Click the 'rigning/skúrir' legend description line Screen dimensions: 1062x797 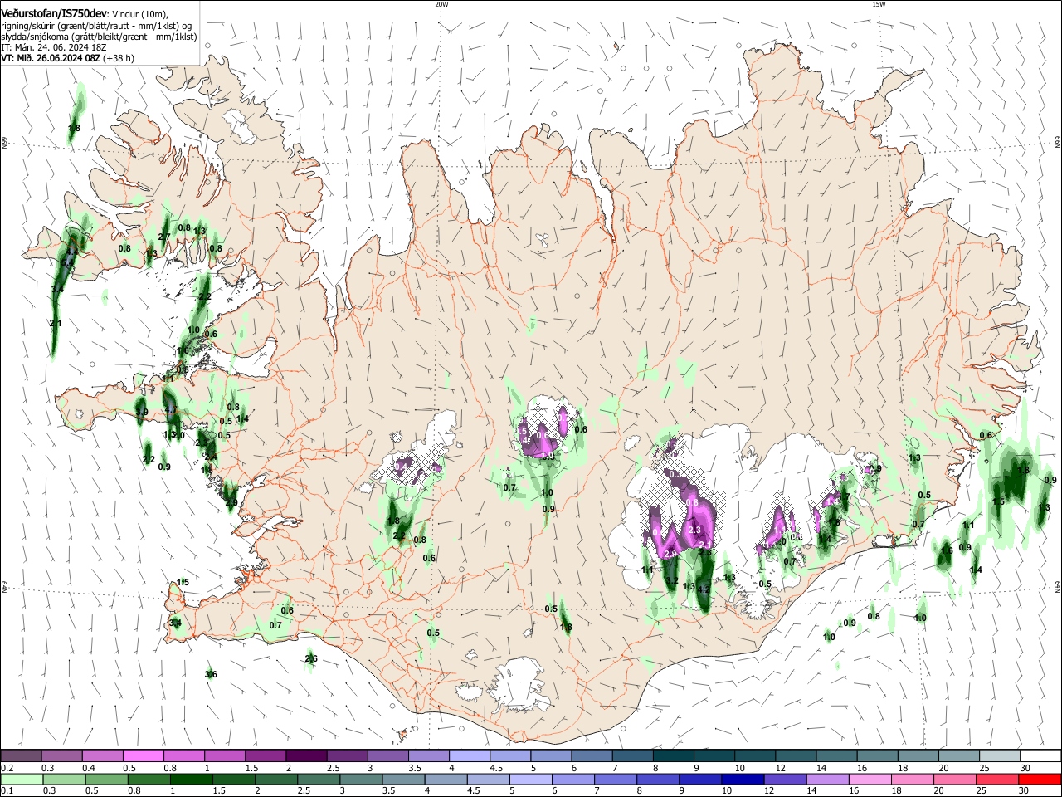pyautogui.click(x=96, y=27)
